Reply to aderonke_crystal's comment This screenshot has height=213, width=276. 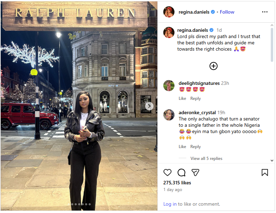[195, 146]
